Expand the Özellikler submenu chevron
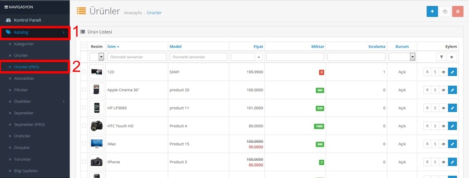Viewport: 469px width, 178px height. [64, 101]
